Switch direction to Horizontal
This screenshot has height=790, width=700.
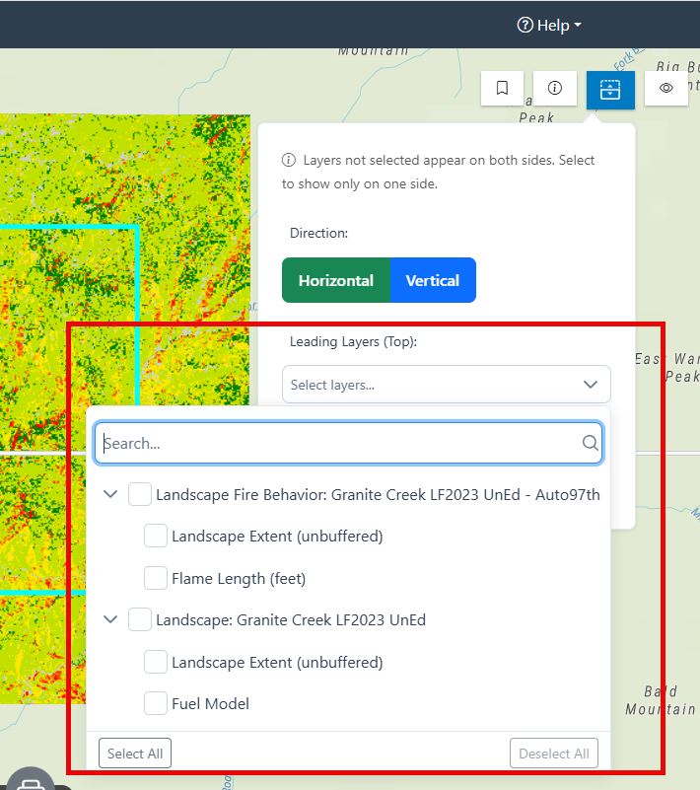[336, 280]
